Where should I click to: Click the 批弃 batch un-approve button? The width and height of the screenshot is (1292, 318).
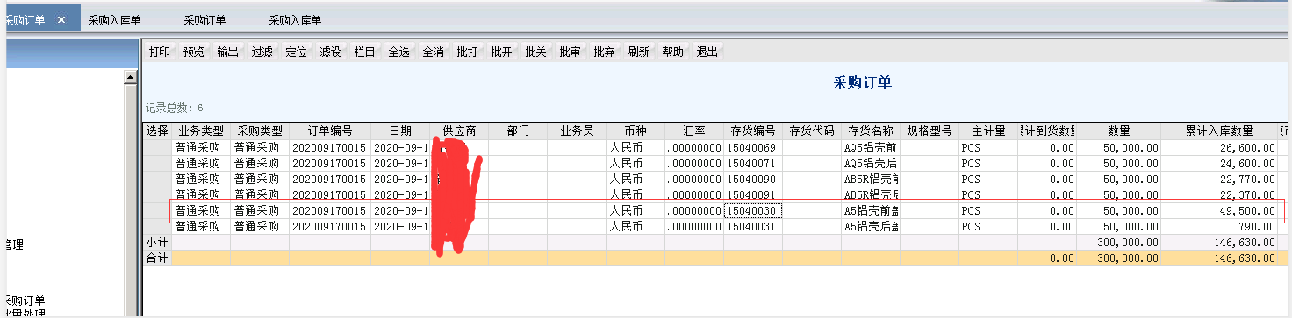[x=605, y=53]
